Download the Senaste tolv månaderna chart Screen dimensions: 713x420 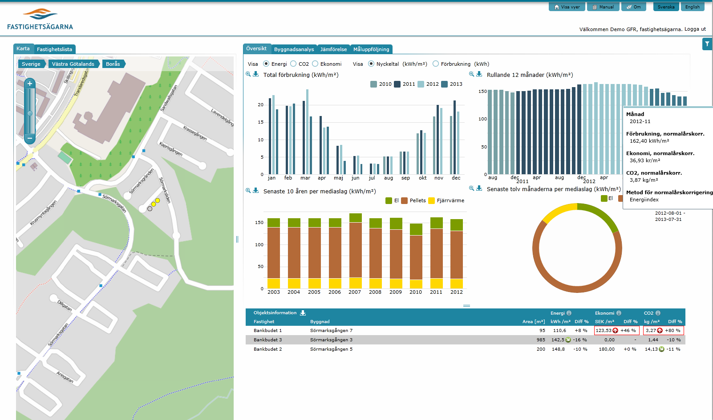479,188
